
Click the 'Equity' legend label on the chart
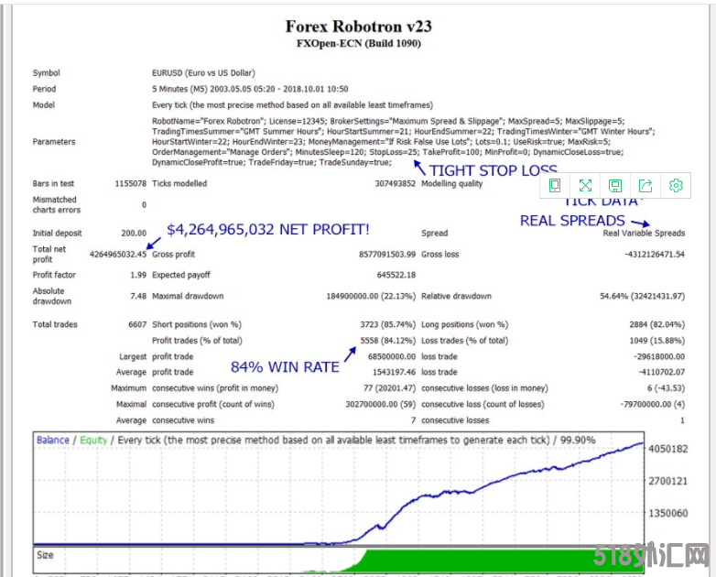pyautogui.click(x=93, y=440)
